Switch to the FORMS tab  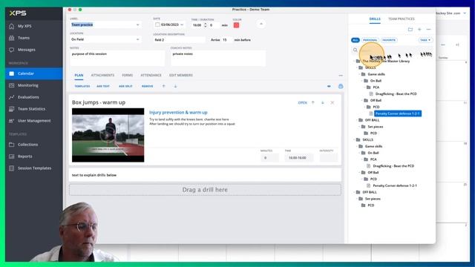127,75
